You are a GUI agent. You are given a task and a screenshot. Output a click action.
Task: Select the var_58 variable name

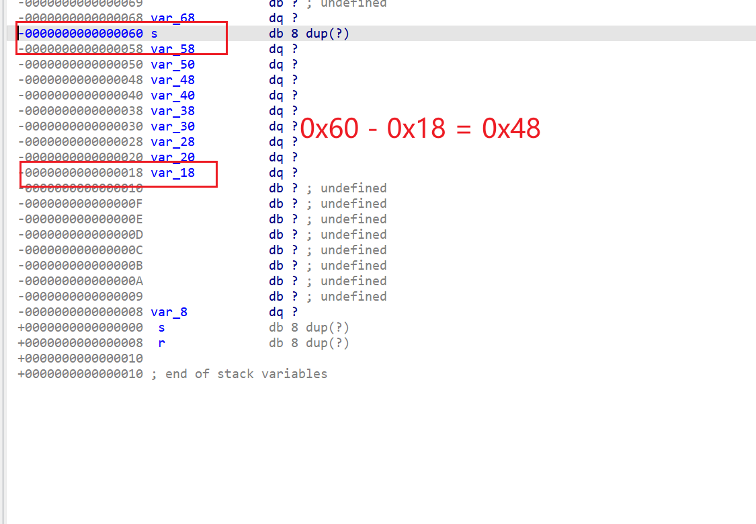pyautogui.click(x=173, y=49)
